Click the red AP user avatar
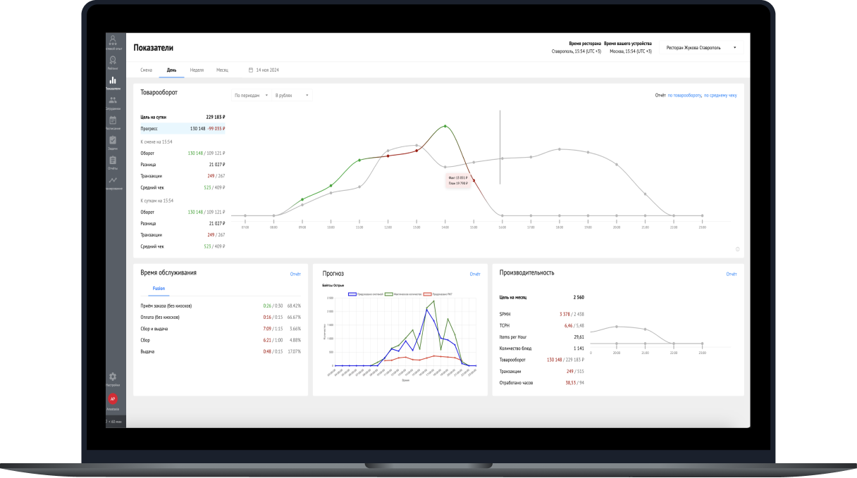 (113, 398)
